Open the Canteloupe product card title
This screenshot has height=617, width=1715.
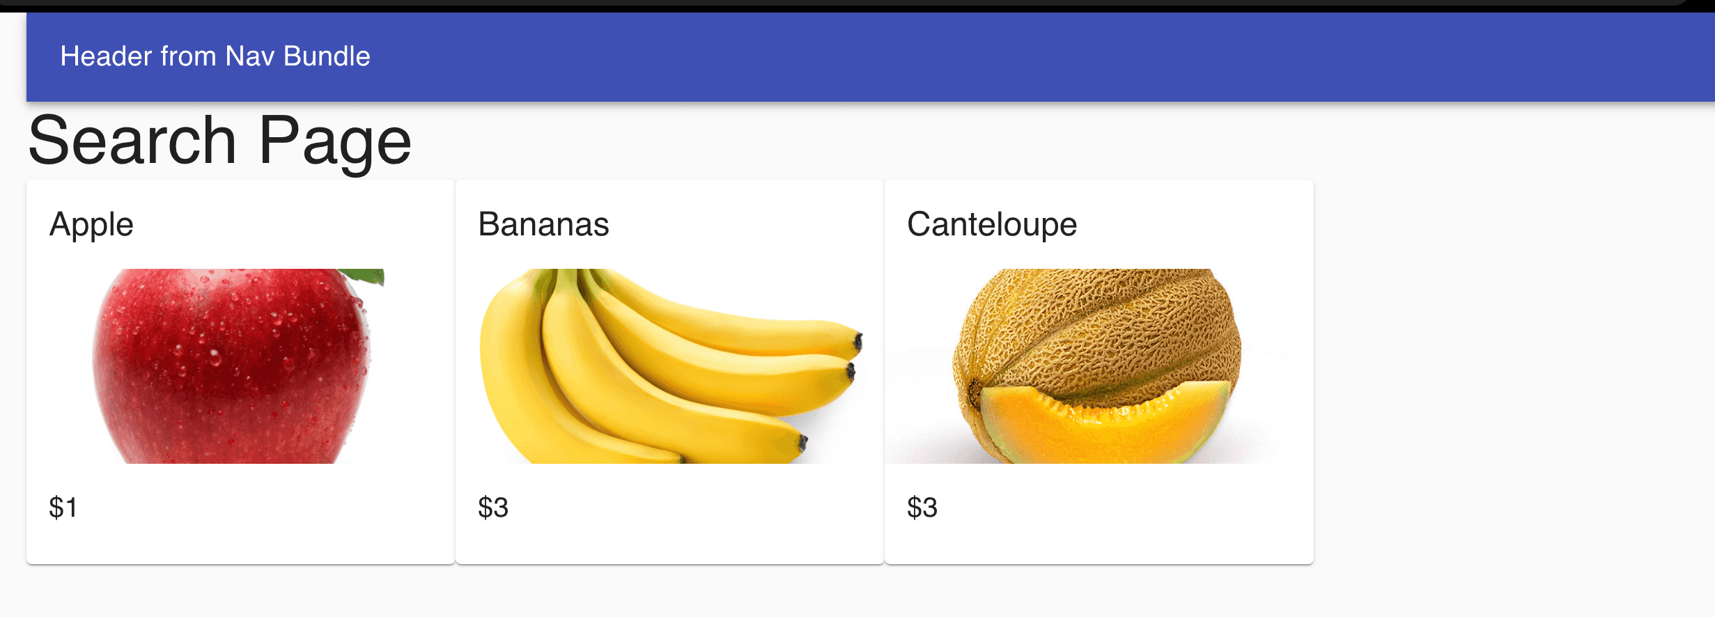click(x=992, y=224)
